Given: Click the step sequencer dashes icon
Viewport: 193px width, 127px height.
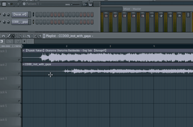Looking at the screenshot, I should point(4,4).
